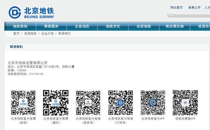
Task: Click 企业介绍 in the breadcrumb
Action: click(x=47, y=34)
